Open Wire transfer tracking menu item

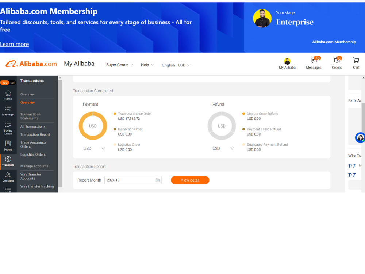37,186
